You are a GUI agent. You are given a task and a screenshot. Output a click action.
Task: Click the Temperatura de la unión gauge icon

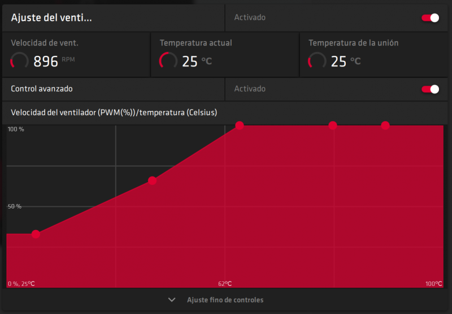pos(317,61)
